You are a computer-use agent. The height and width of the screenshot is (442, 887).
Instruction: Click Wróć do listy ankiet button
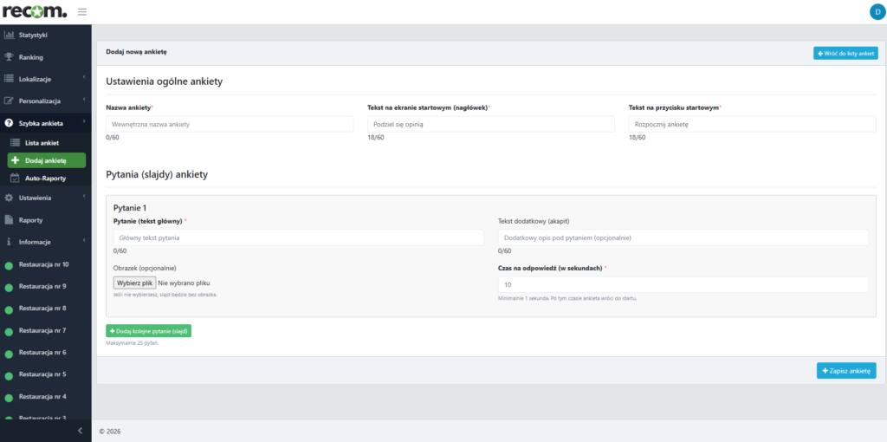[x=845, y=53]
